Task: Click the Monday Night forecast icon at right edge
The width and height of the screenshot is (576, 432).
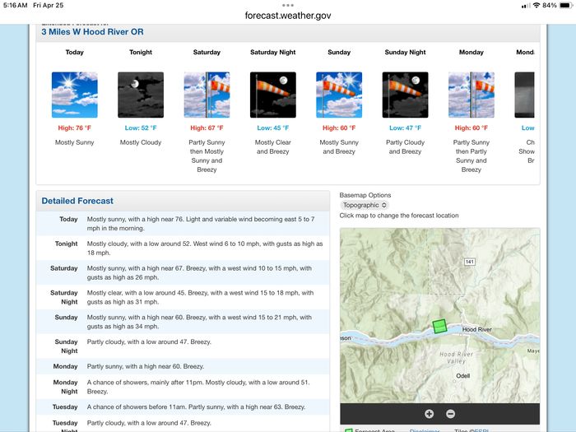Action: (524, 95)
